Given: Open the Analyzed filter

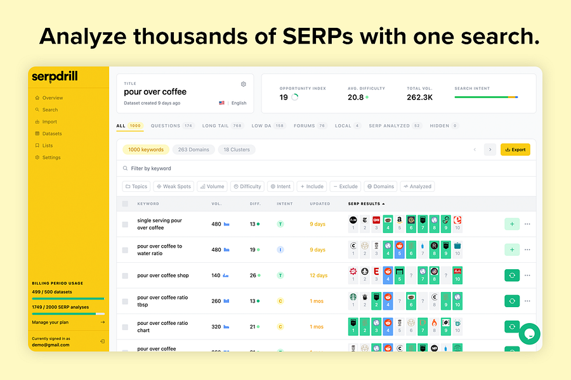Looking at the screenshot, I should click(417, 187).
